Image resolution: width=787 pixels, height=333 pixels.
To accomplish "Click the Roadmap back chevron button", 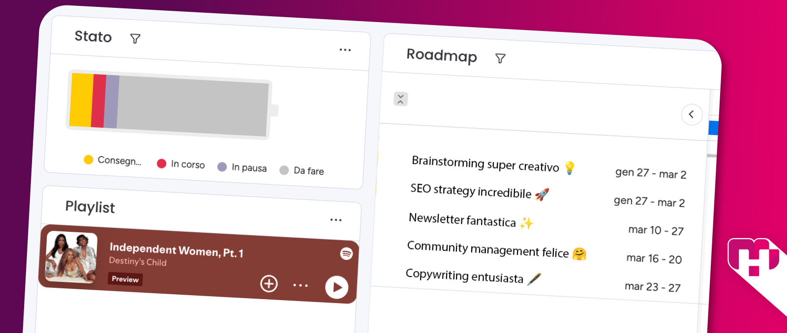I will click(x=692, y=114).
